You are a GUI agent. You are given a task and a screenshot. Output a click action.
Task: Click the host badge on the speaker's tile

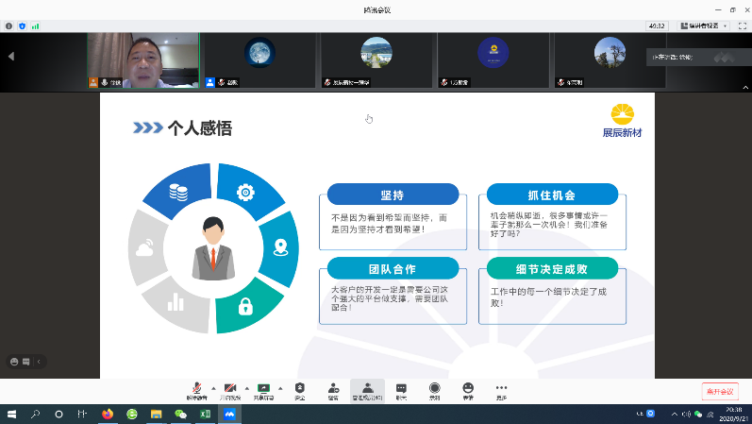(93, 82)
